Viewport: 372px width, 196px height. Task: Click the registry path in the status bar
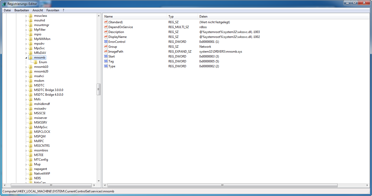(58, 191)
